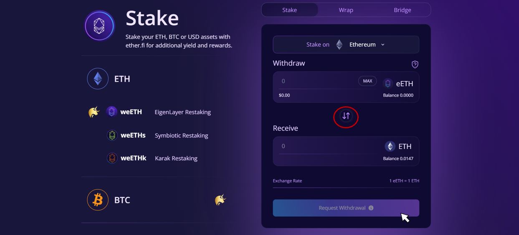Click the weETHk Karak token icon

click(x=112, y=158)
